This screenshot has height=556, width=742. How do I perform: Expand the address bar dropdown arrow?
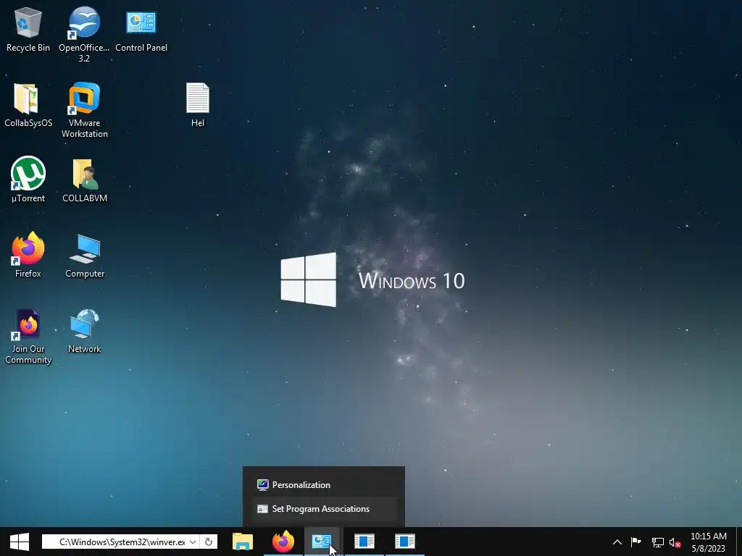pyautogui.click(x=193, y=542)
